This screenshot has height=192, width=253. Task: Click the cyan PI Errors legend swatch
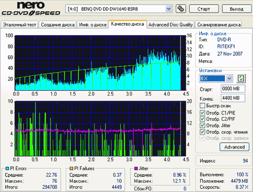[x=7, y=168]
